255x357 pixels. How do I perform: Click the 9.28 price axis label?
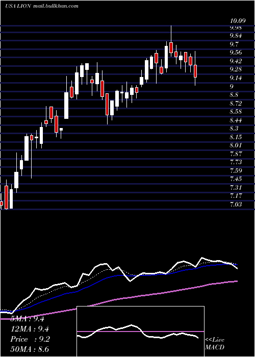[x=237, y=69]
